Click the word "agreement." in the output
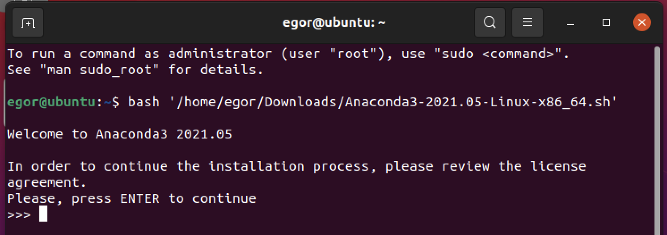 [46, 182]
